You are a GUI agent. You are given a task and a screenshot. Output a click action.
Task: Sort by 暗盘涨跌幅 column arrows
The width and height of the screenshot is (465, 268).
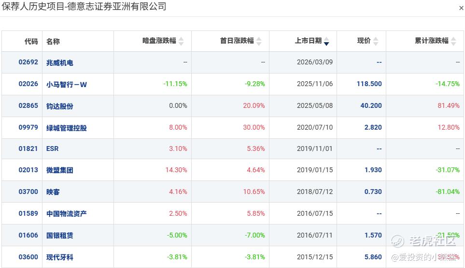181,41
